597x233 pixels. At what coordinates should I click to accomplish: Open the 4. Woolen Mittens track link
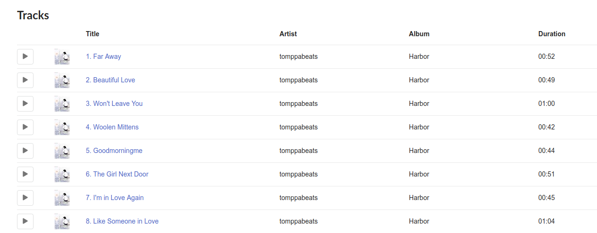coord(112,127)
